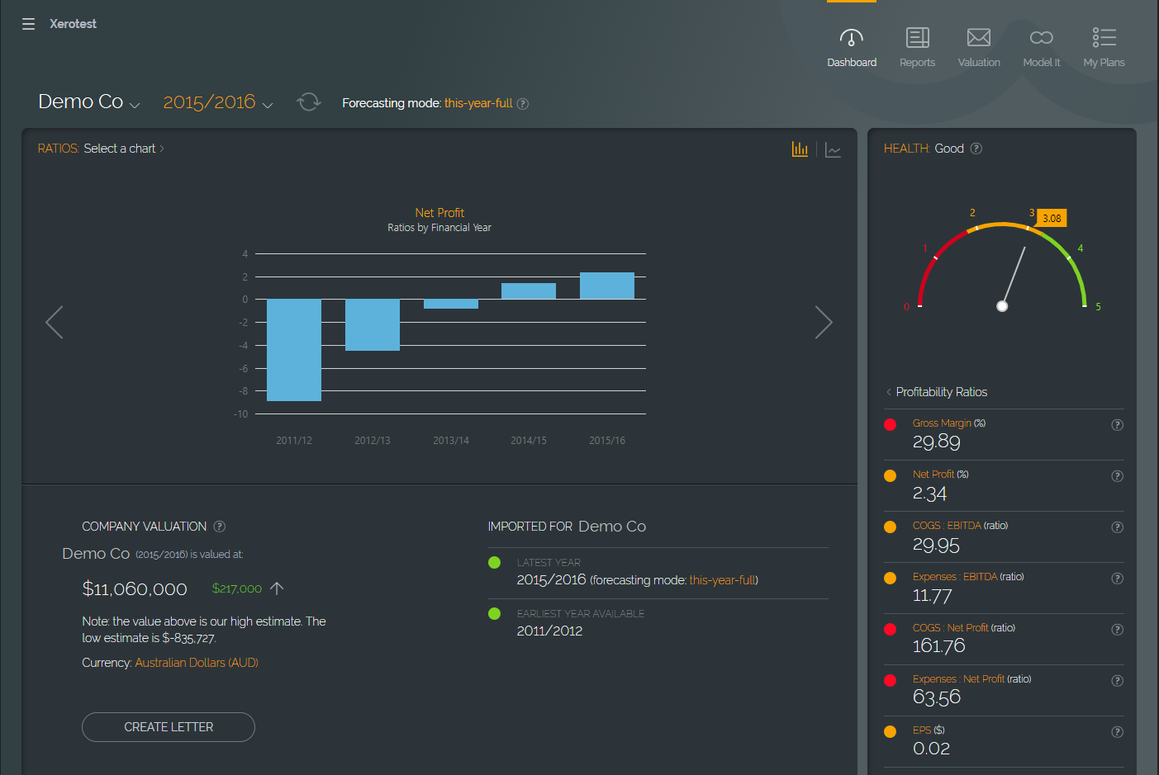Click the 2011/12 Net Profit bar
Screen dimensions: 1159x775
294,350
